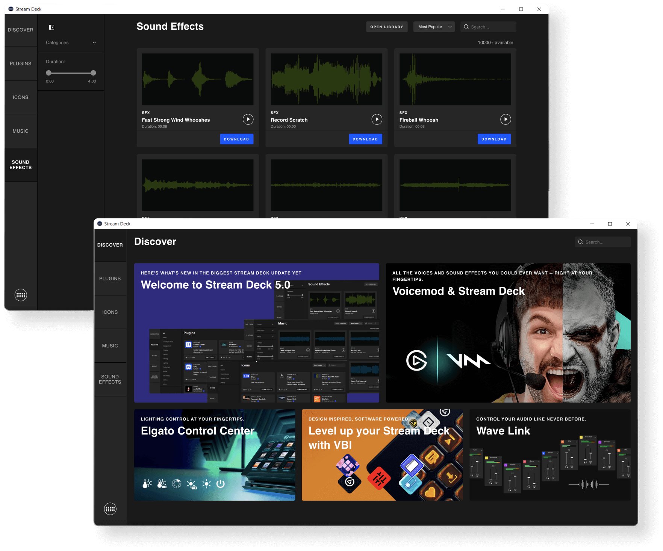
Task: Click the Open Library button
Action: click(x=387, y=27)
